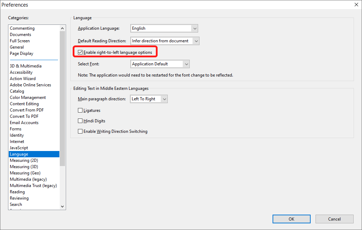Choose Color Management category
The height and width of the screenshot is (230, 362).
pos(28,98)
